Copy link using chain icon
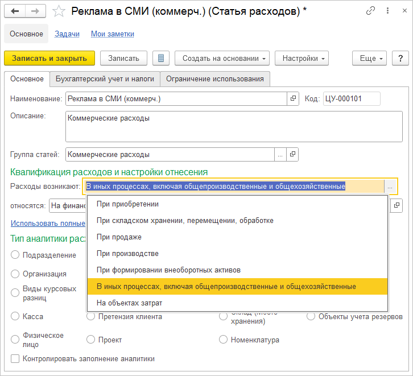 pyautogui.click(x=371, y=11)
